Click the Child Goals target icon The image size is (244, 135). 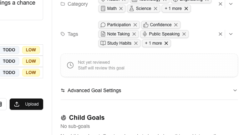tap(63, 118)
